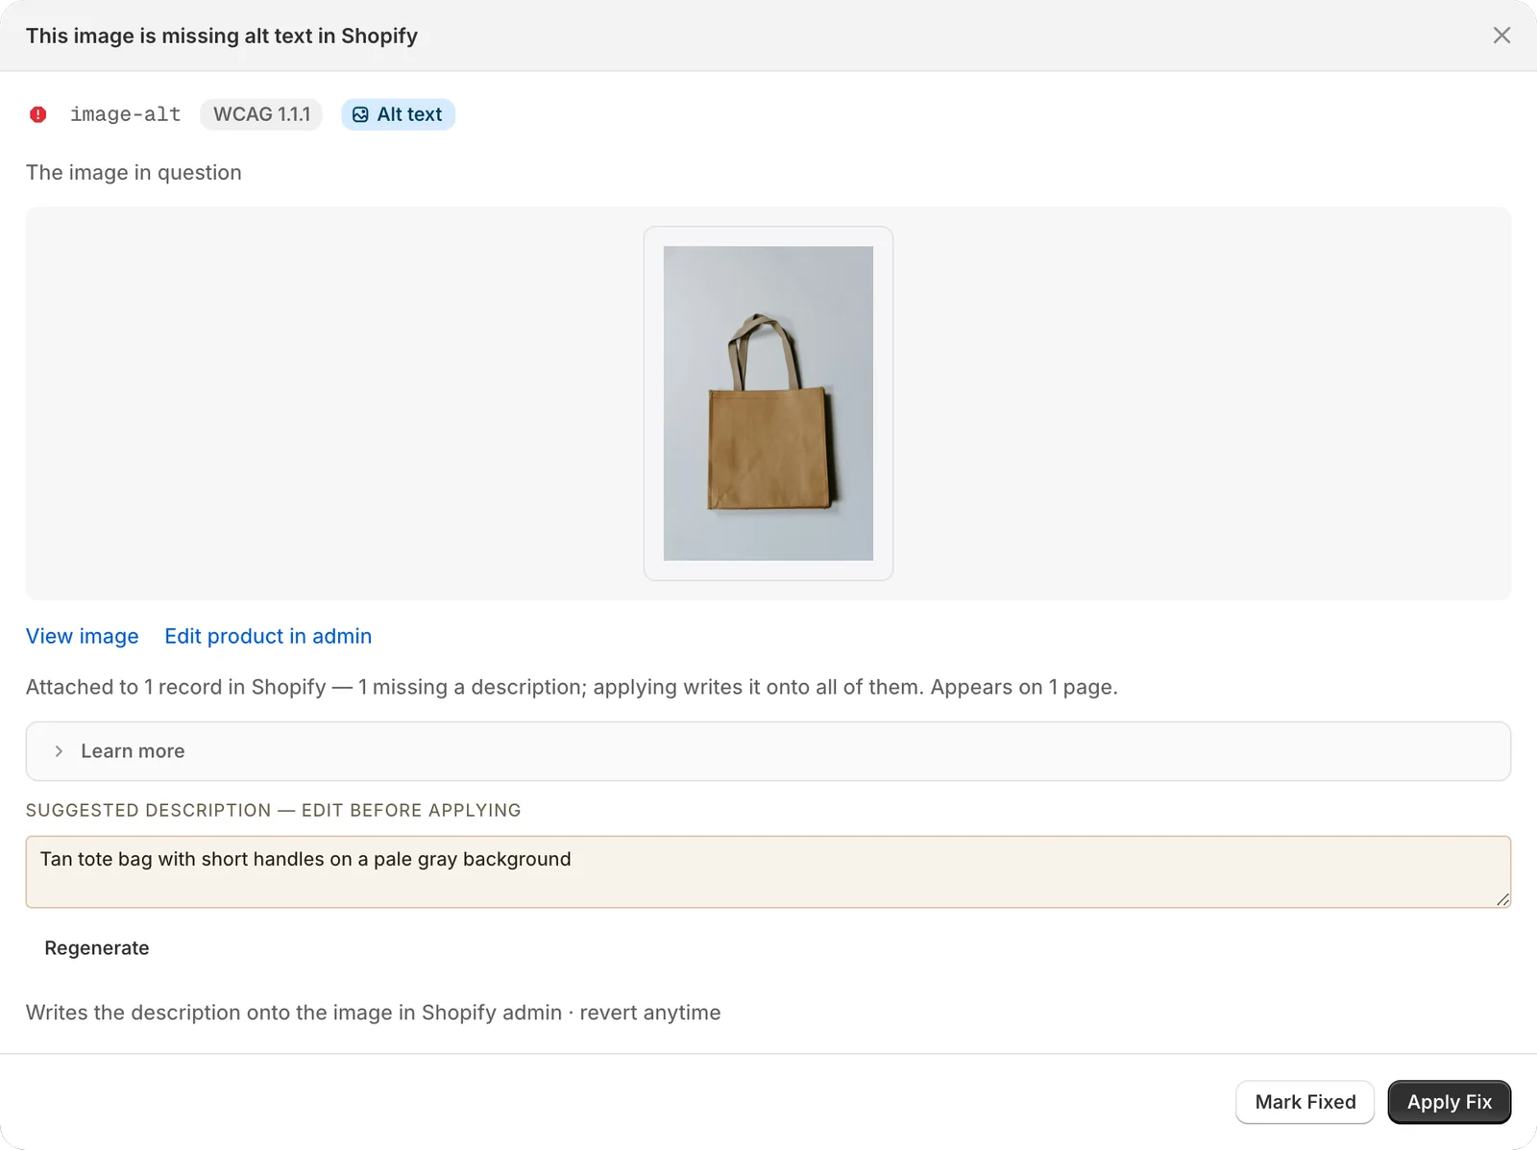Click the red error status icon

38,114
